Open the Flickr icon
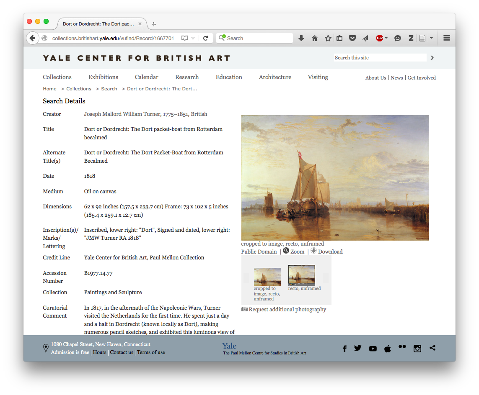 click(402, 346)
